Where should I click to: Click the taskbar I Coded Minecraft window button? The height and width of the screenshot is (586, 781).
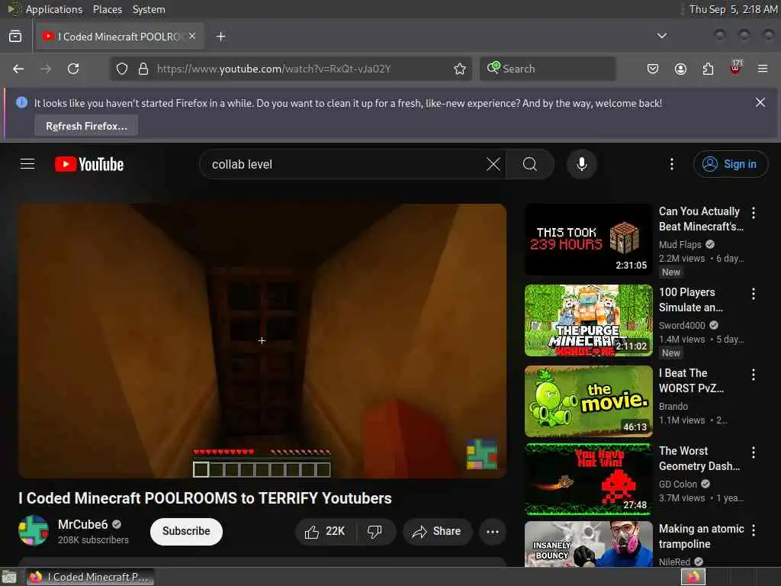[x=90, y=577]
